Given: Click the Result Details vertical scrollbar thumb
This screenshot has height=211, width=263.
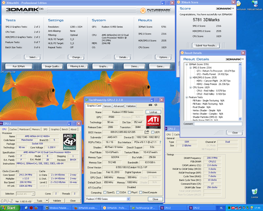Looking at the screenshot, I should [x=240, y=83].
